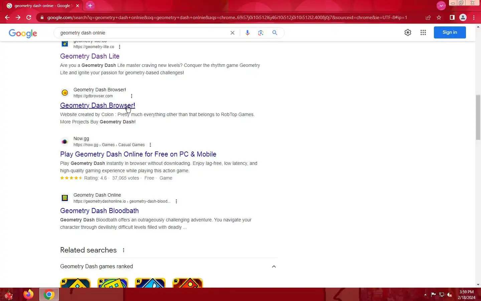The image size is (481, 301).
Task: Reload the current page
Action: point(29,17)
